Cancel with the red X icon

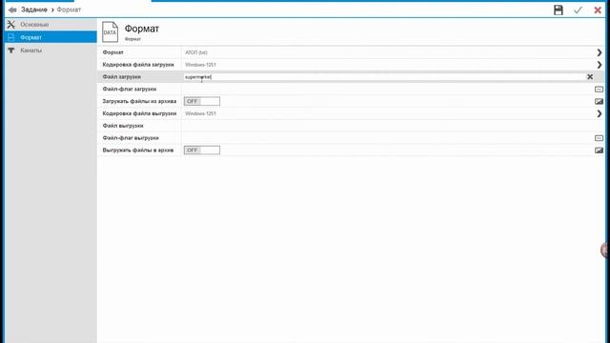(598, 10)
